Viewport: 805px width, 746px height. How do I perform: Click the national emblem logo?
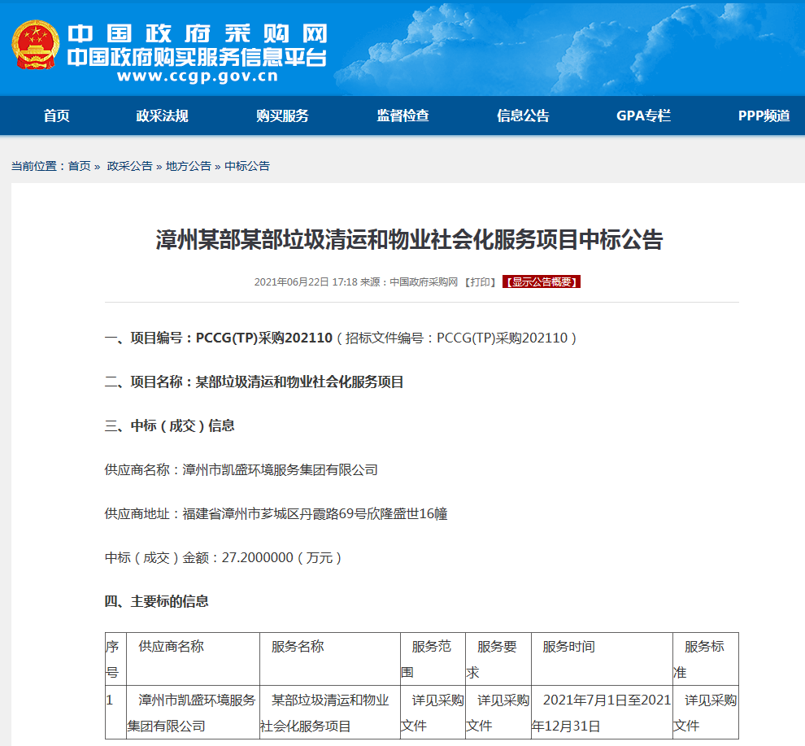[x=36, y=45]
